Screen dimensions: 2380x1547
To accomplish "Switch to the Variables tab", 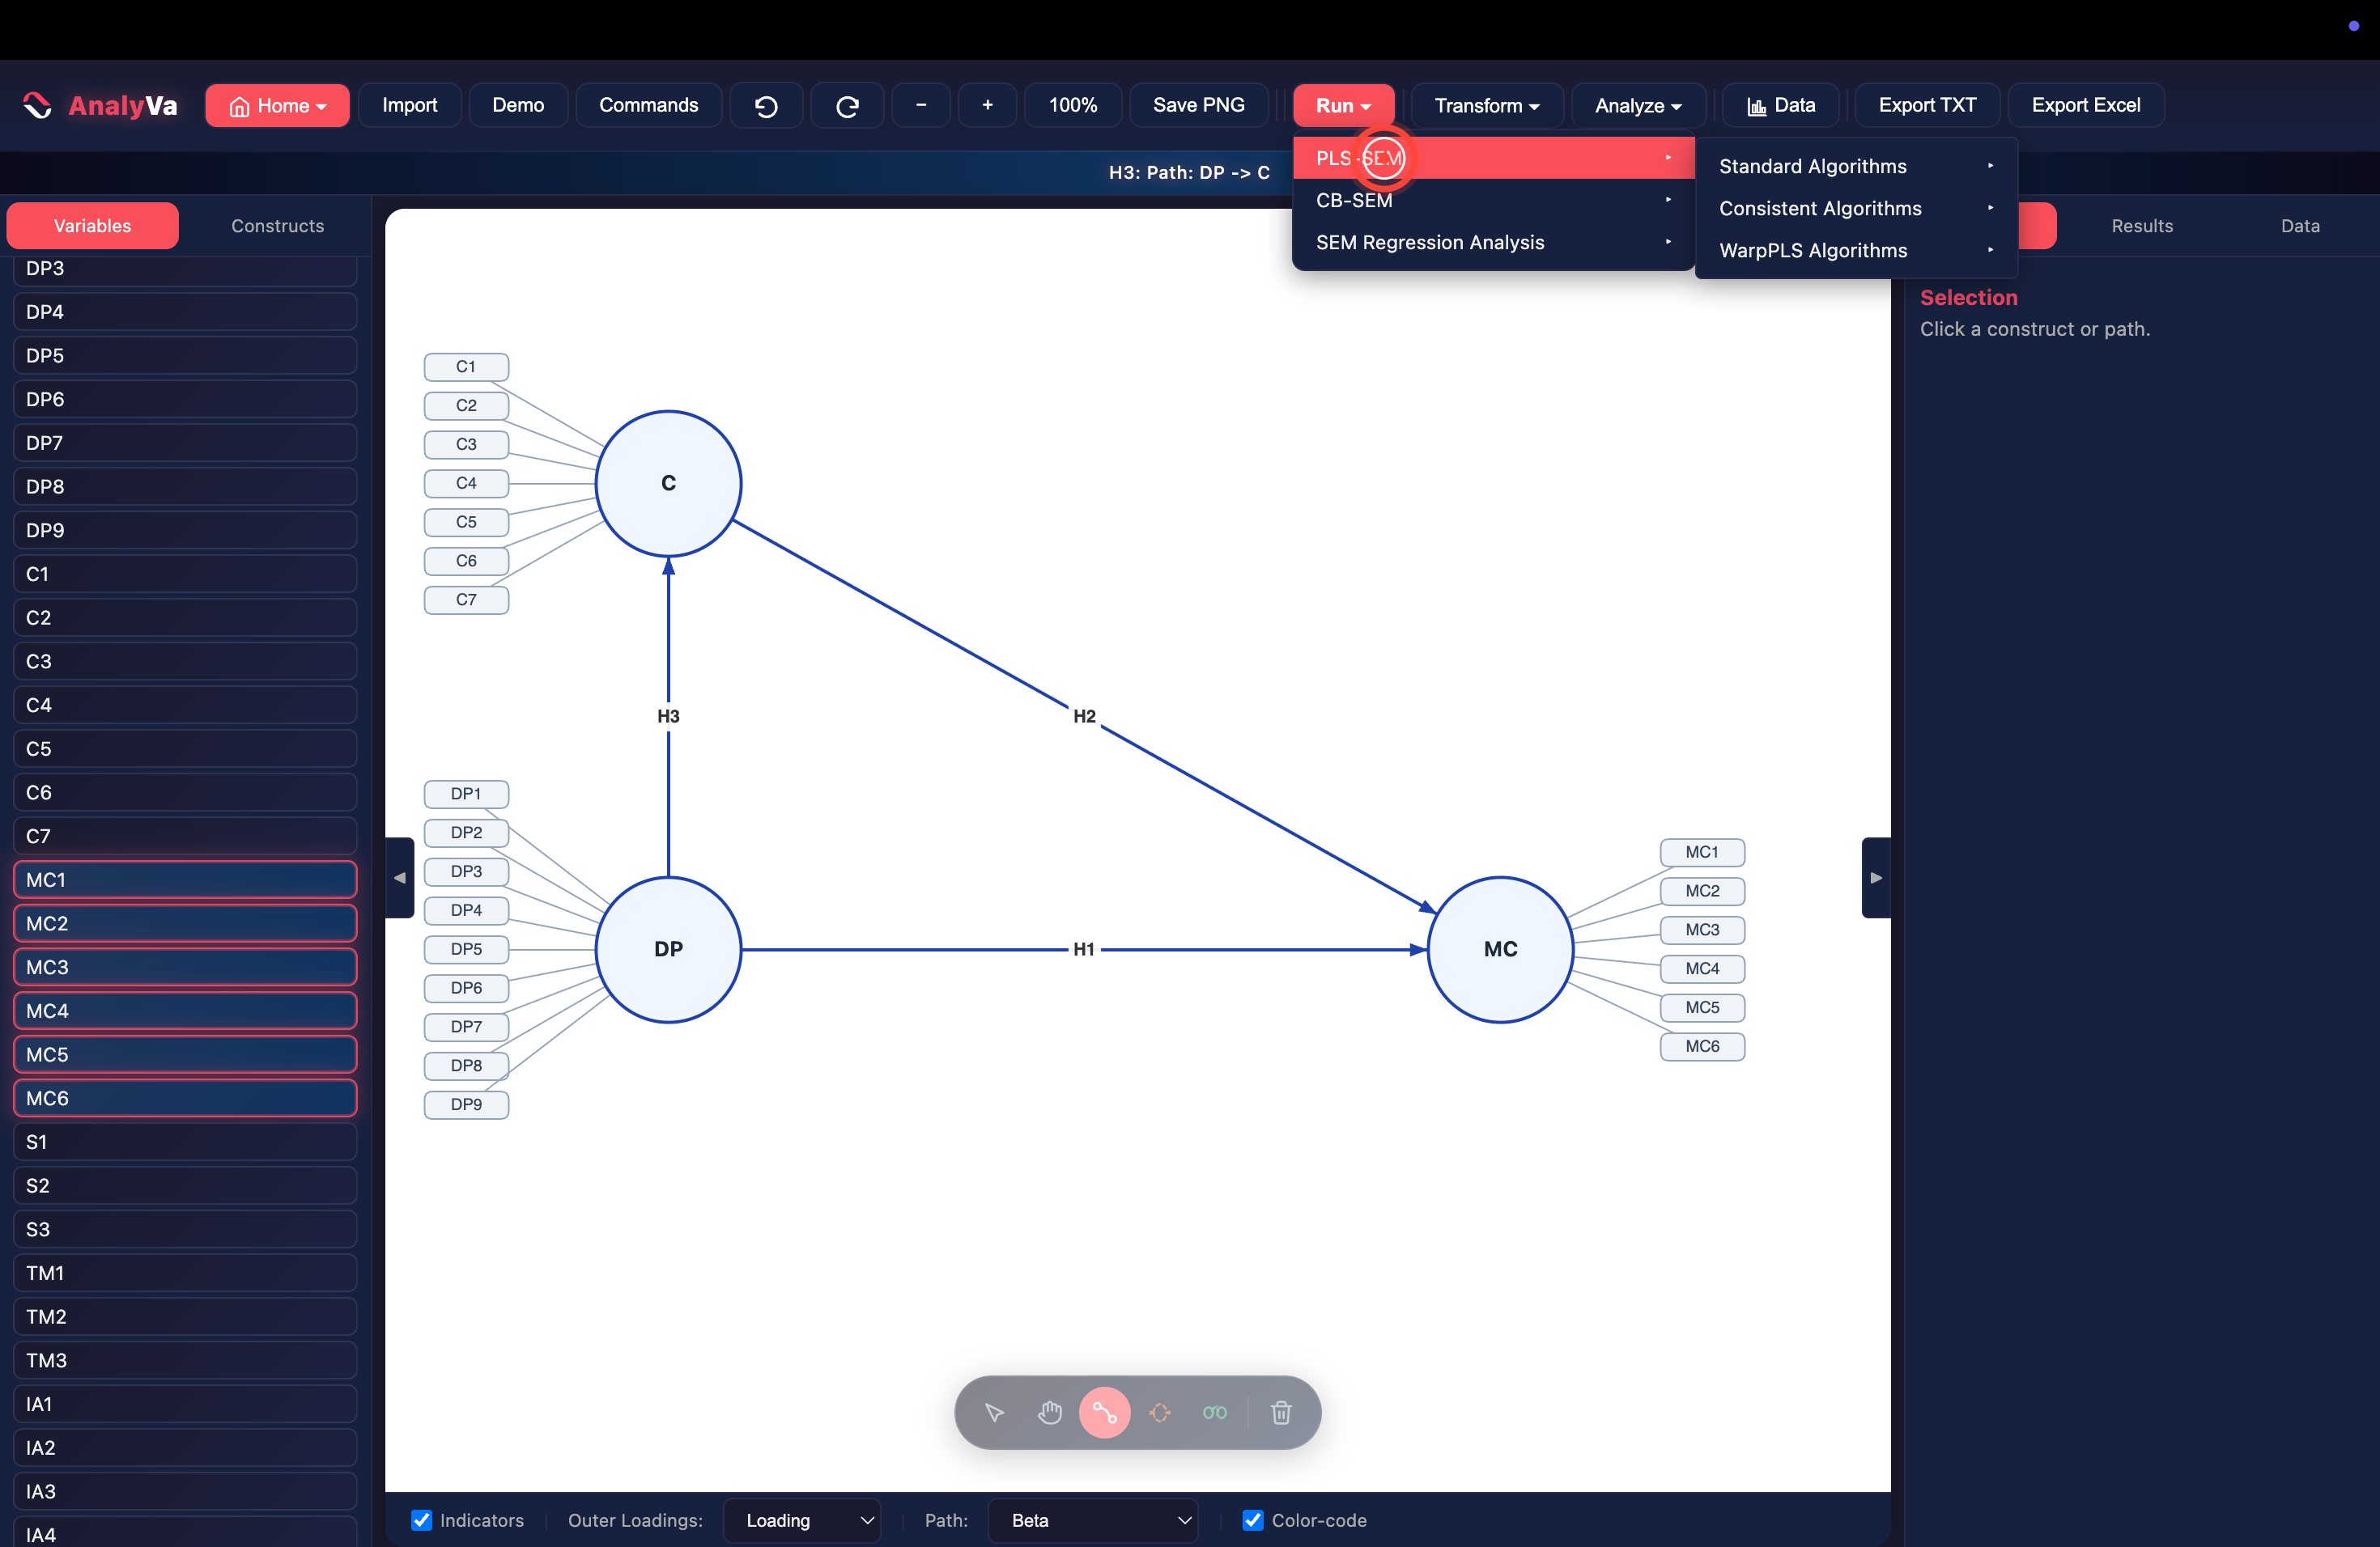I will pos(93,226).
